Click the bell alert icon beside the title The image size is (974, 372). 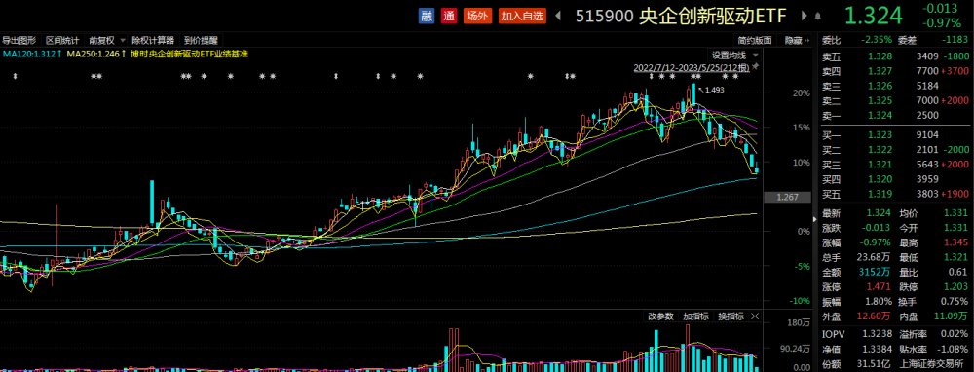point(817,17)
